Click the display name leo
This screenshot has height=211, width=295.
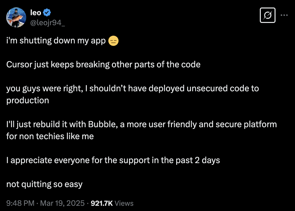35,13
